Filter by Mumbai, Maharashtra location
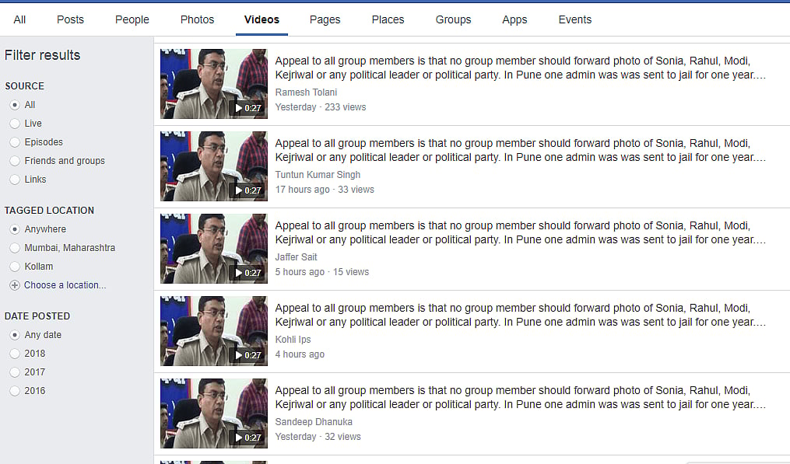 click(x=15, y=248)
